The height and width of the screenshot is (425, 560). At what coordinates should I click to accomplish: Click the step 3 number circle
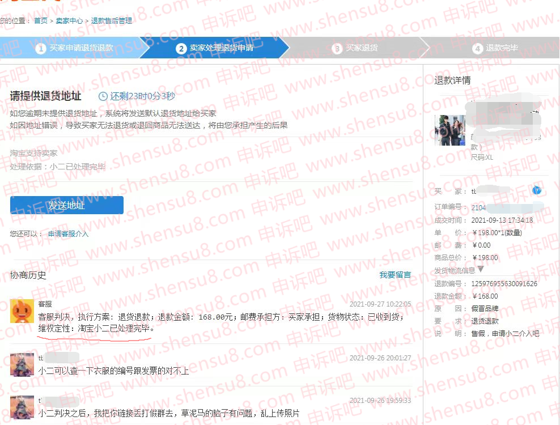point(337,49)
